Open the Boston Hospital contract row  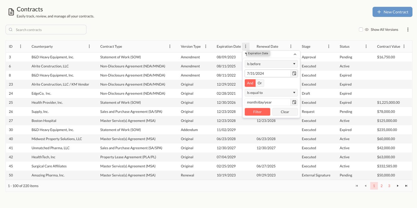[209, 121]
